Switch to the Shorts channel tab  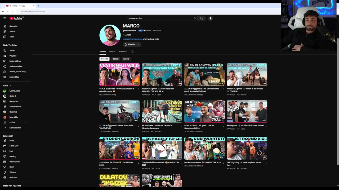click(x=112, y=51)
